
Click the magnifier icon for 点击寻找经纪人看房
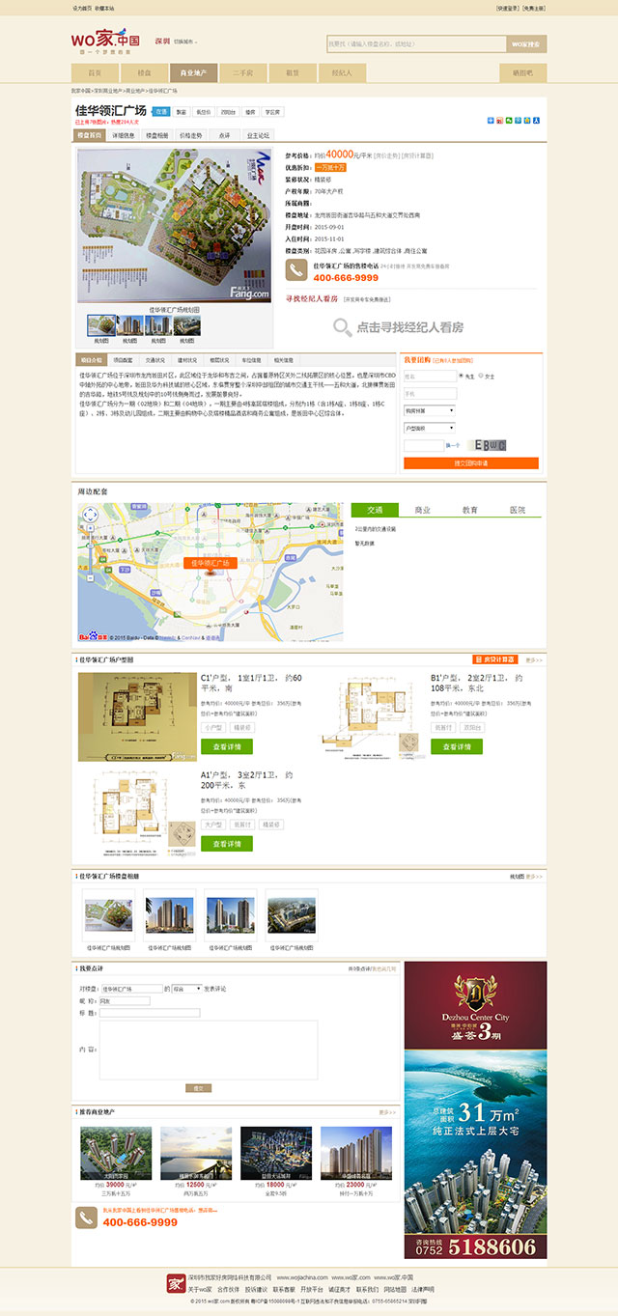tap(343, 327)
